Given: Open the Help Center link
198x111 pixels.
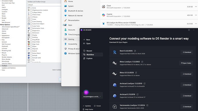Looking at the screenshot, I should point(88,109).
